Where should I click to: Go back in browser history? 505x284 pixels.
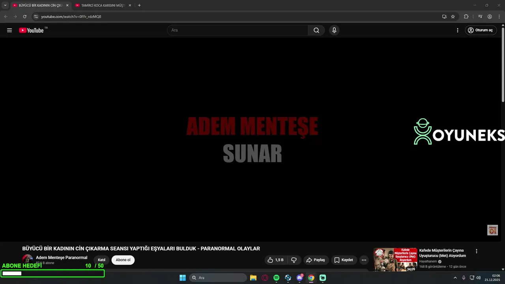tap(6, 17)
